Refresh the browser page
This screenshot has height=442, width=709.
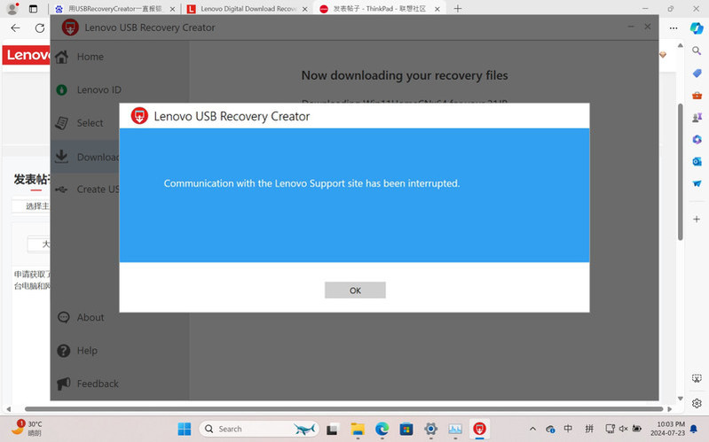[x=40, y=28]
